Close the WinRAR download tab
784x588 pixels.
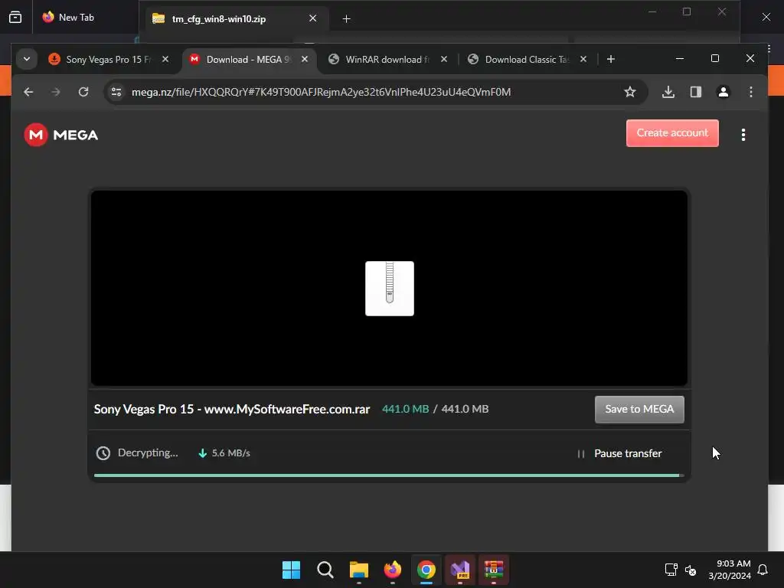click(444, 60)
